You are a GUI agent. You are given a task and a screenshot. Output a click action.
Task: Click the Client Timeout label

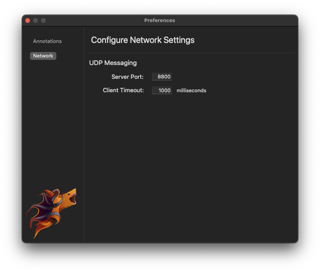123,90
